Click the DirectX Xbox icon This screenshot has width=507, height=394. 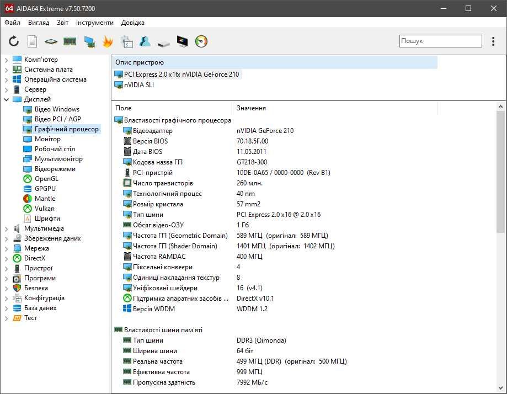pos(17,258)
